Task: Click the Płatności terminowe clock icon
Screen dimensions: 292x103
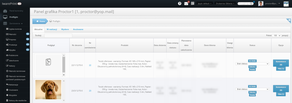Action: pyautogui.click(x=7, y=71)
